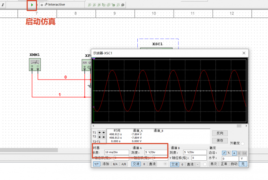Image resolution: width=268 pixels, height=180 pixels.
Task: Click the oscilloscope horizontal scrollbar thumb
Action: click(x=239, y=126)
